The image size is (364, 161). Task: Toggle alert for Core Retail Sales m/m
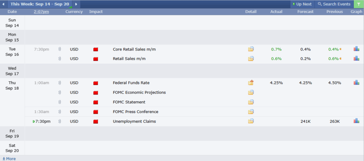60,49
